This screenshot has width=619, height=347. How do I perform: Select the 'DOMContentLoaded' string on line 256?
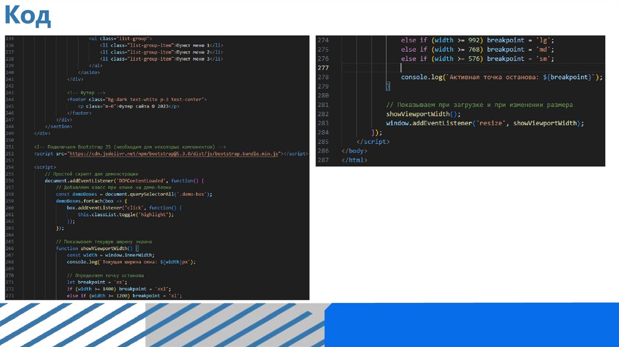click(x=142, y=180)
